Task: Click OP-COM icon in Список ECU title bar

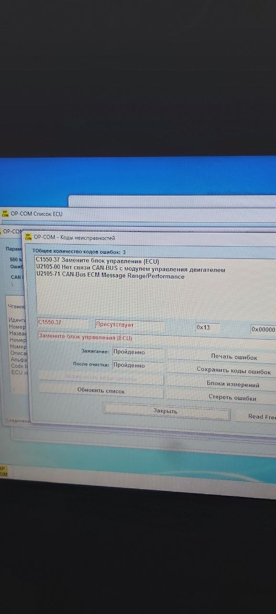Action: 5,213
